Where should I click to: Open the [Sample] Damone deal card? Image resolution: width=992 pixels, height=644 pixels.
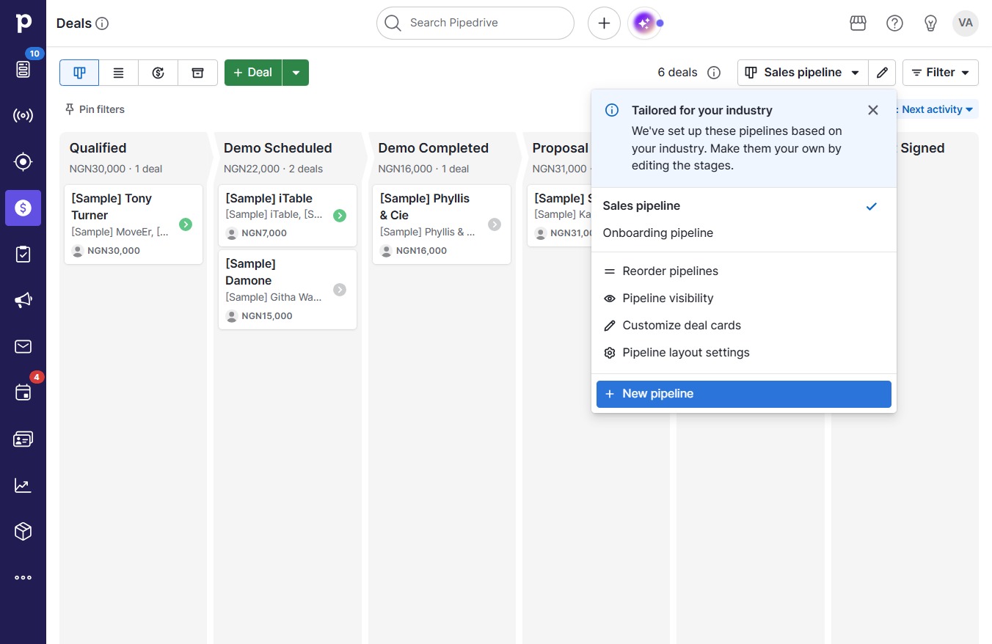click(288, 290)
